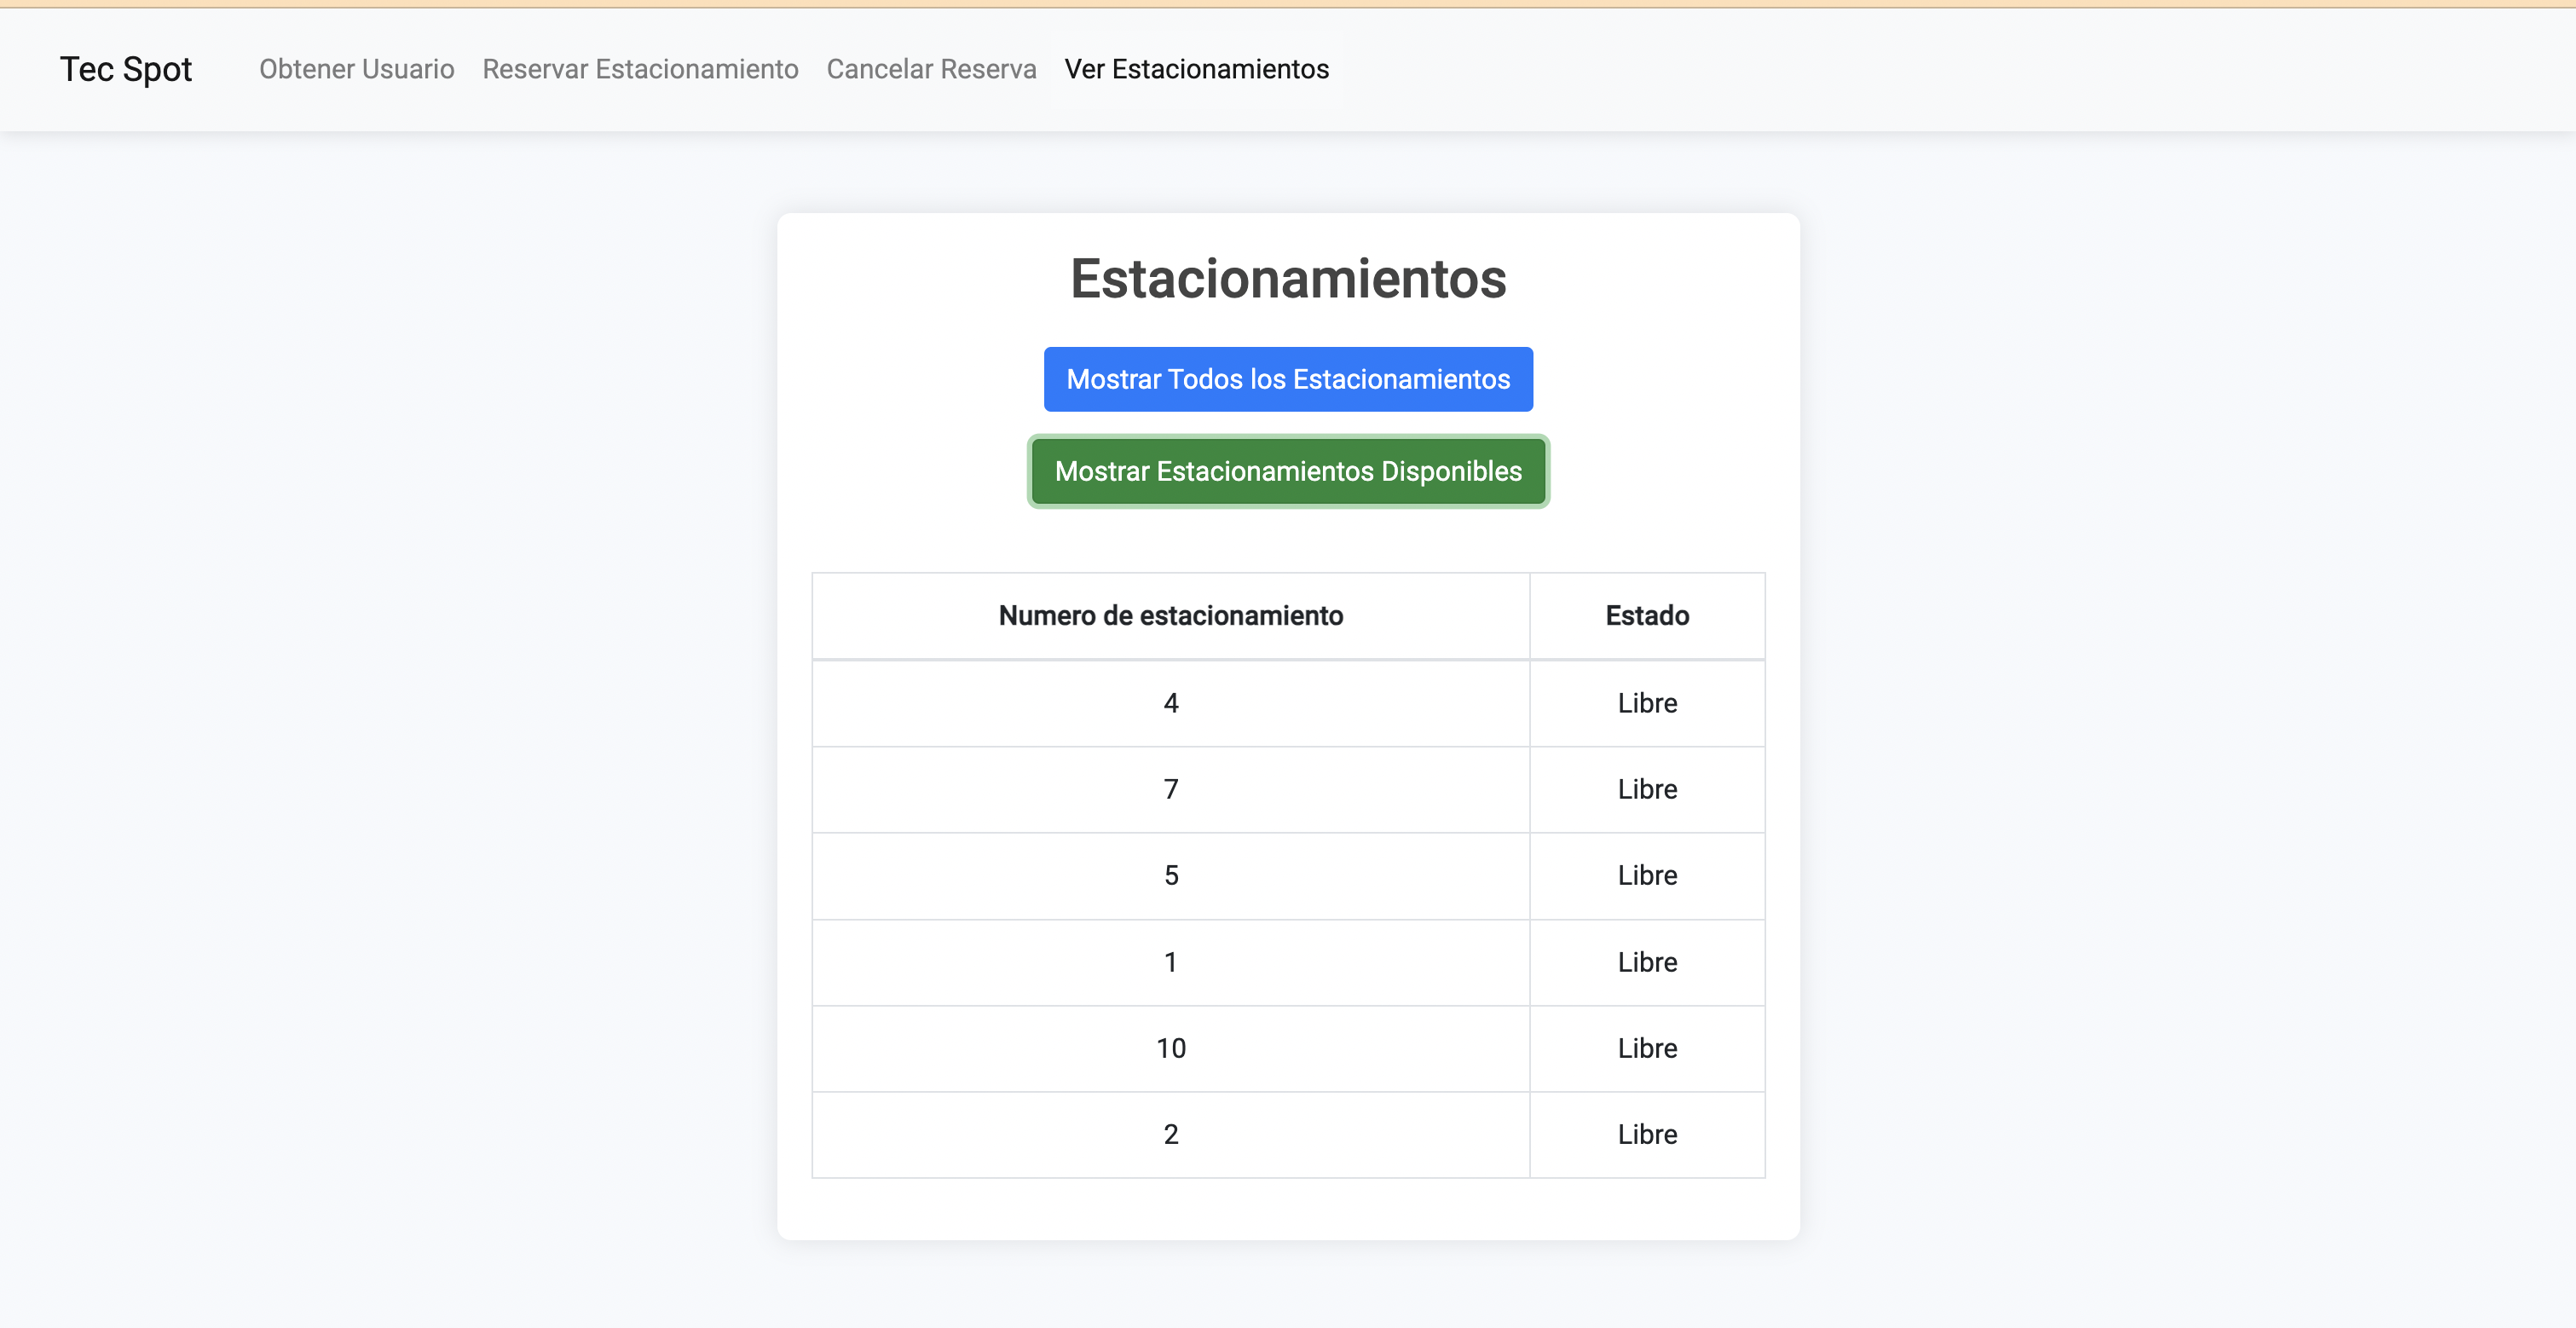Click the Estacionamientos heading
The width and height of the screenshot is (2576, 1328).
click(1288, 278)
